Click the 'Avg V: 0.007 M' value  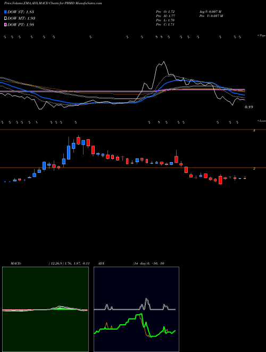(x=210, y=11)
